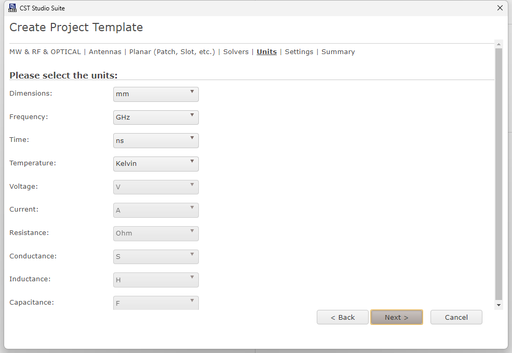
Task: Go to Planar (Patch, Slot, etc.) step
Action: (x=172, y=51)
